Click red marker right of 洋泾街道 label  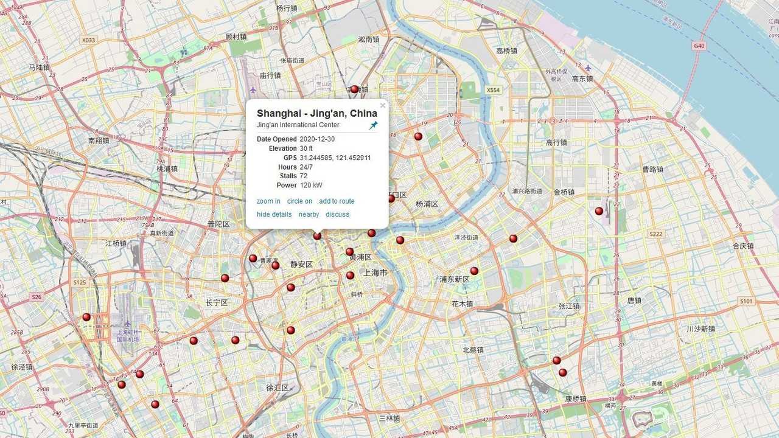[513, 238]
